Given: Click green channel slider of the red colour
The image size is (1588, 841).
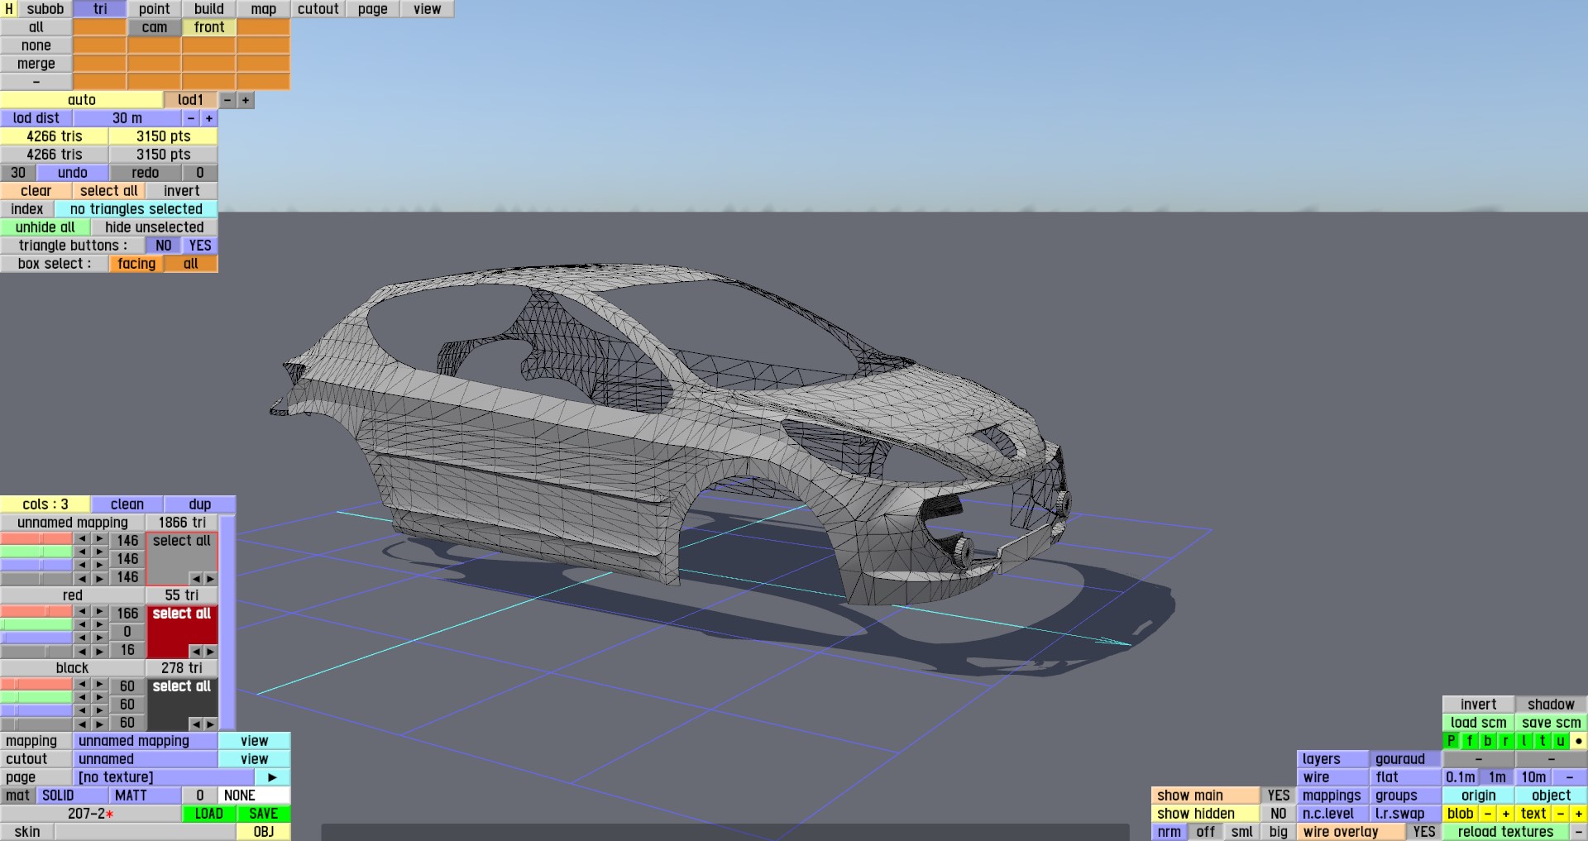Looking at the screenshot, I should coord(36,625).
